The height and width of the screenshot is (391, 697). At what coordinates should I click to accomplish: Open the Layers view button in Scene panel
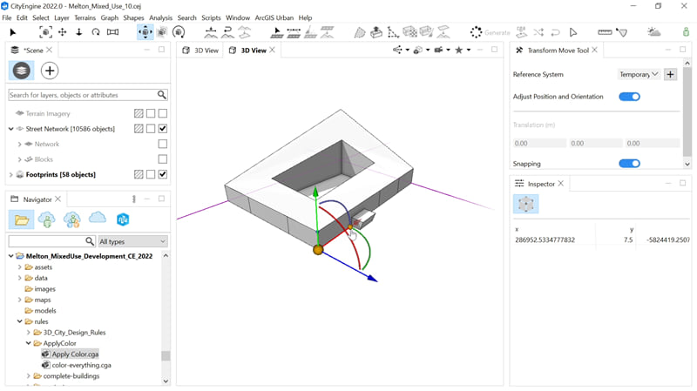[21, 71]
